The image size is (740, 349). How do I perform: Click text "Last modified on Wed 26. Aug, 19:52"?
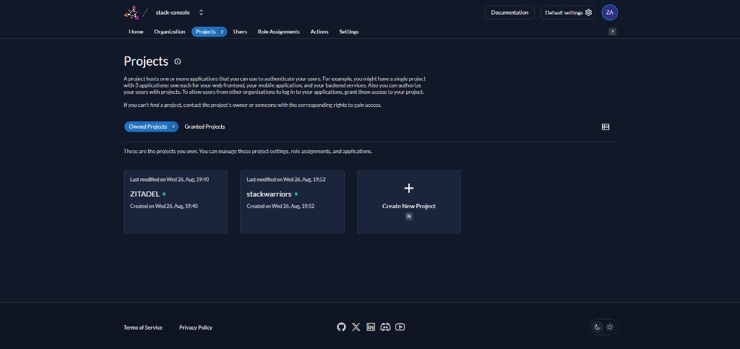click(x=286, y=179)
